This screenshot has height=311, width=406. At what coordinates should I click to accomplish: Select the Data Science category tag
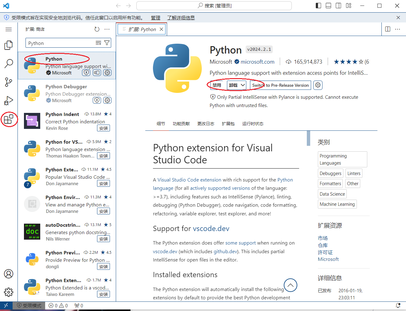click(332, 194)
